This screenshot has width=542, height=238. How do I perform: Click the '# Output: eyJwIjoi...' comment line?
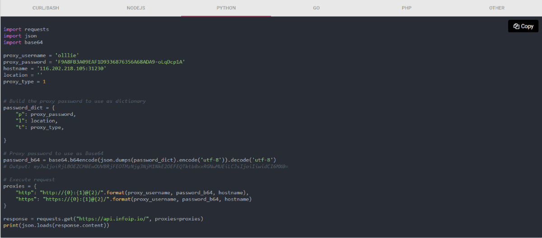pos(145,166)
